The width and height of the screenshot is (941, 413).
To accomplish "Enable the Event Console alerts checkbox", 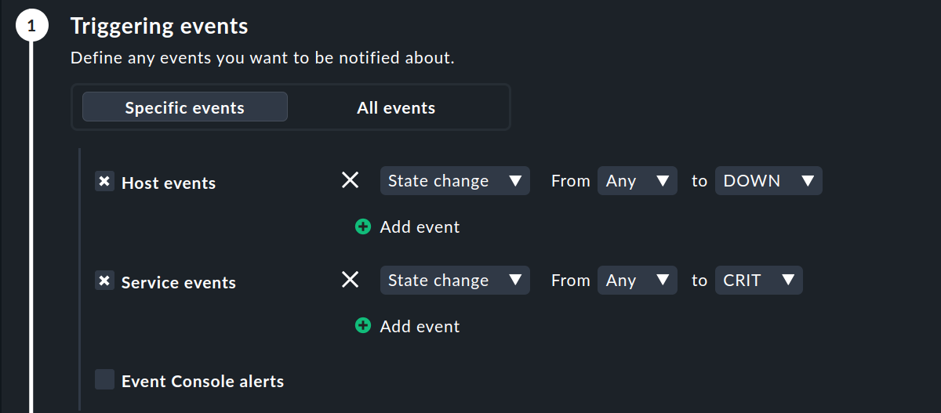I will tap(104, 380).
